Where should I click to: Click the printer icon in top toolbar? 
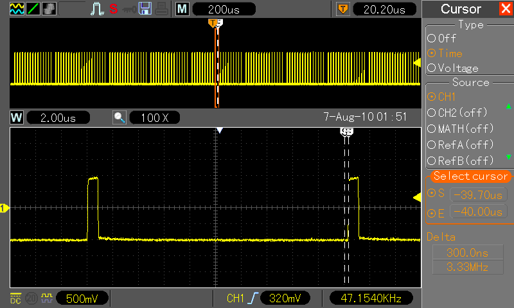point(161,9)
